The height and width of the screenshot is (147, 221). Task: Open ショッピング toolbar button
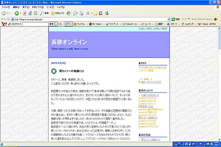[187, 24]
